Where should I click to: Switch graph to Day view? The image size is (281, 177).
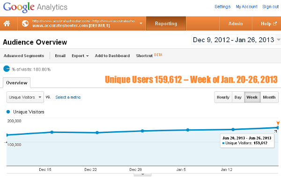coord(238,97)
